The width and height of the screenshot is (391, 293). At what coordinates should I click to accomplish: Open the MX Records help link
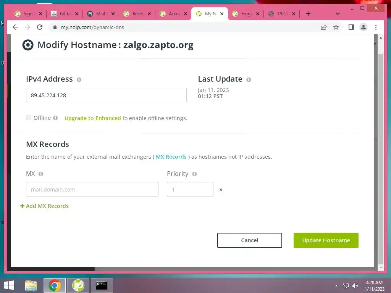(171, 157)
